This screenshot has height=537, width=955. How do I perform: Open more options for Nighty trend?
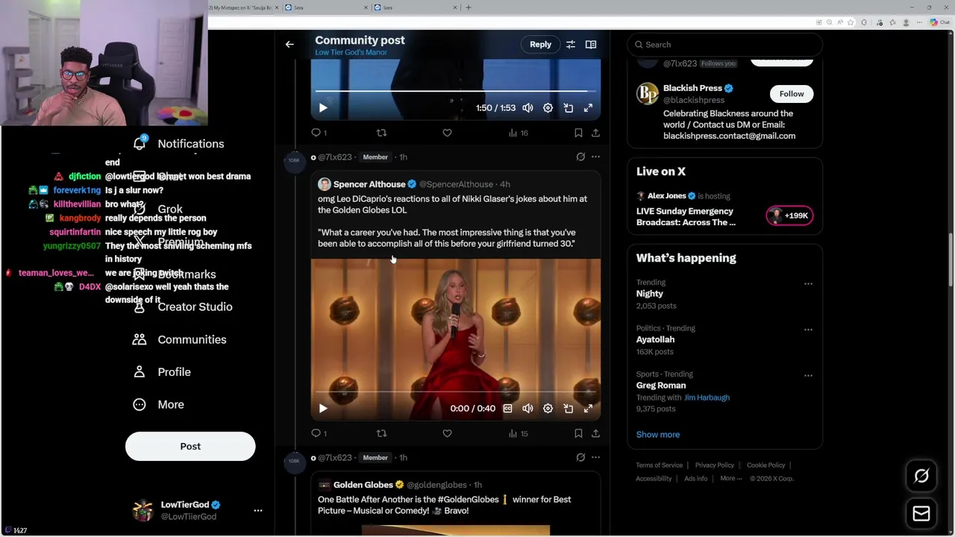(x=808, y=284)
